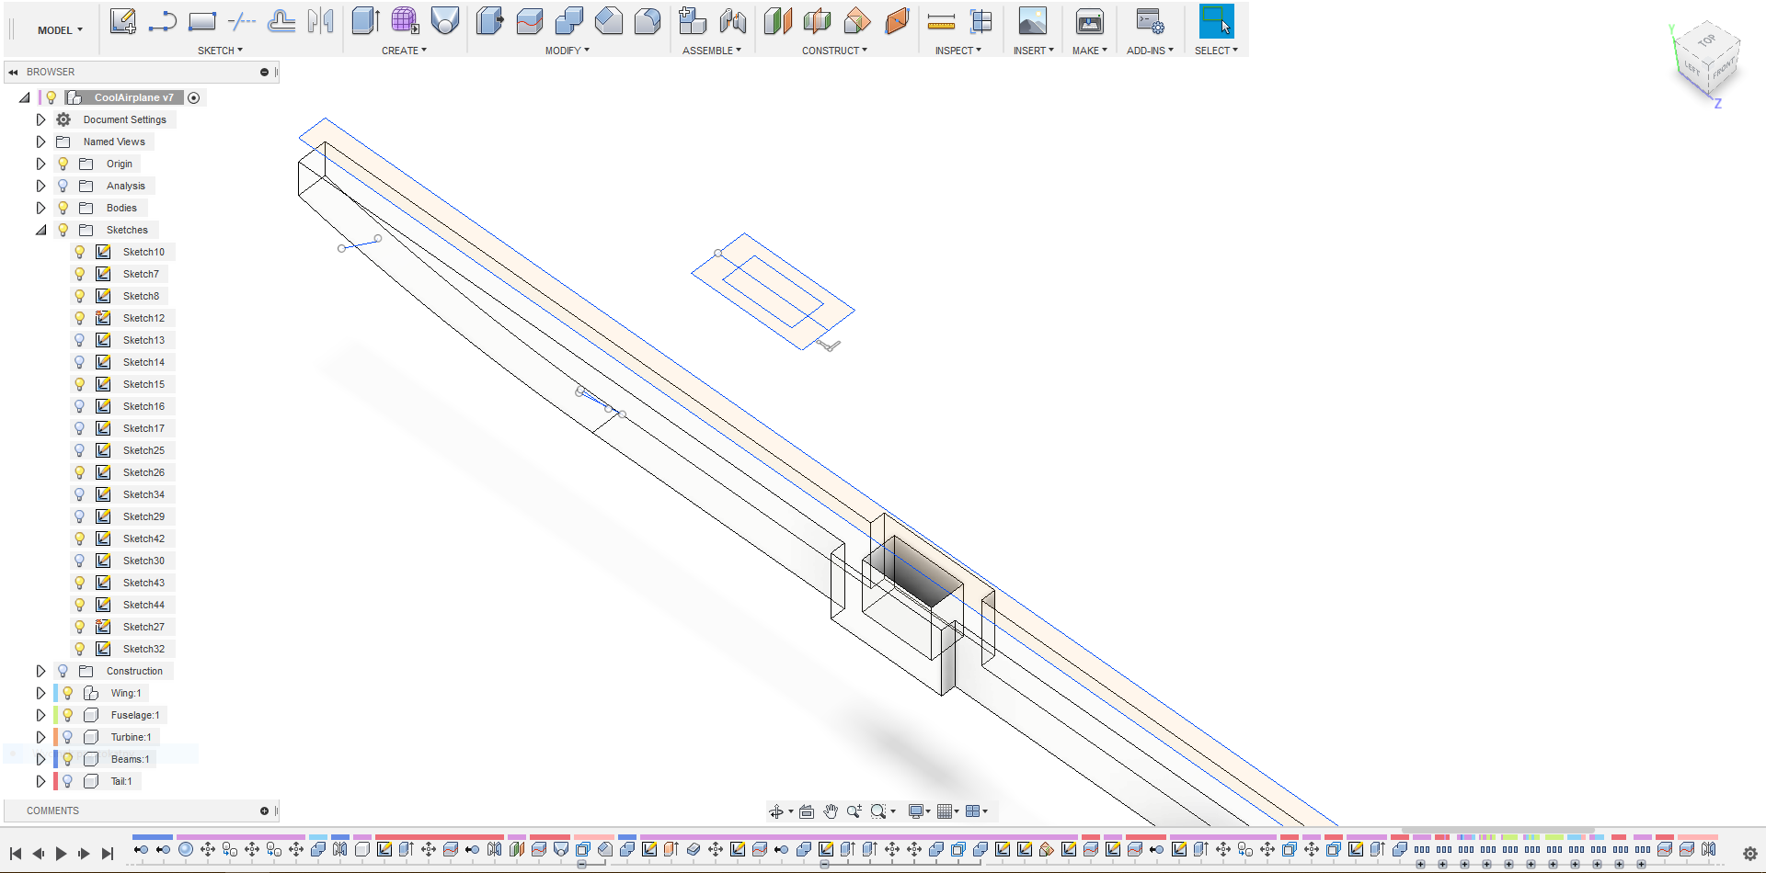Expand the Beams:1 component
This screenshot has width=1766, height=873.
(40, 759)
